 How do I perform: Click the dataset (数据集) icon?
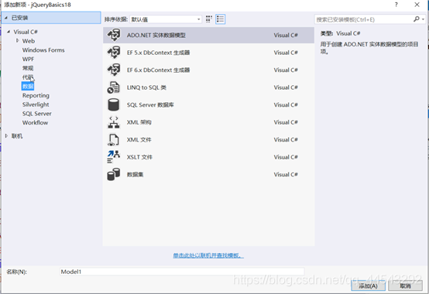click(x=114, y=174)
